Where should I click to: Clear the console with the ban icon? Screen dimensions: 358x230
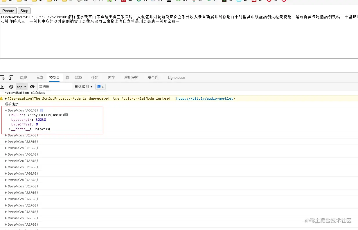pos(11,87)
